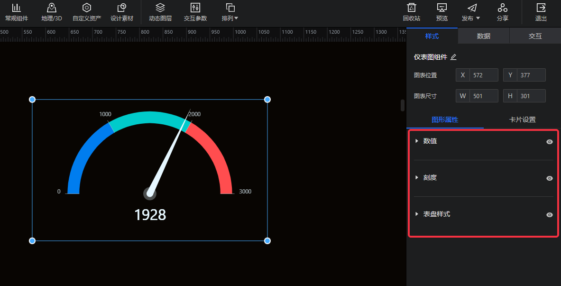
Task: Switch to the 数据 tab
Action: pyautogui.click(x=483, y=36)
